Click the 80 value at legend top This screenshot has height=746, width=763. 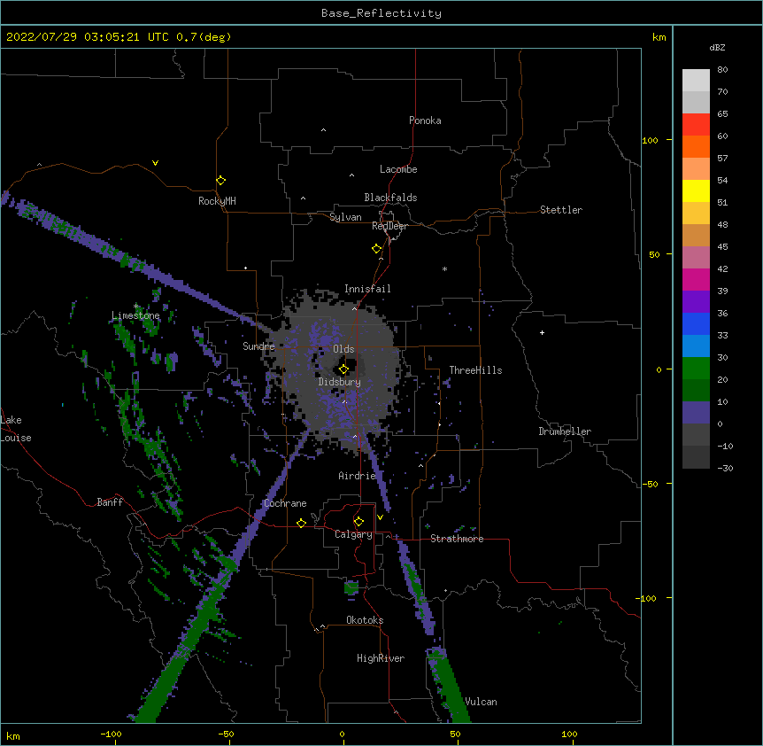(722, 70)
